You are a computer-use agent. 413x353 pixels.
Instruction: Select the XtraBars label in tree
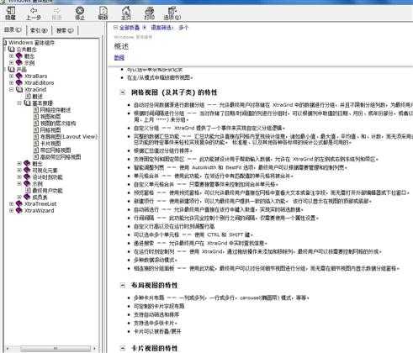pyautogui.click(x=35, y=76)
